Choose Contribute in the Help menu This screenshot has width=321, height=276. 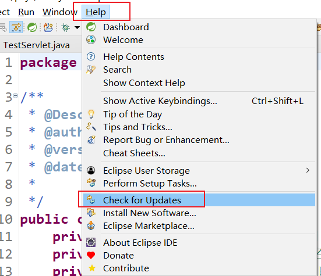[x=126, y=268]
